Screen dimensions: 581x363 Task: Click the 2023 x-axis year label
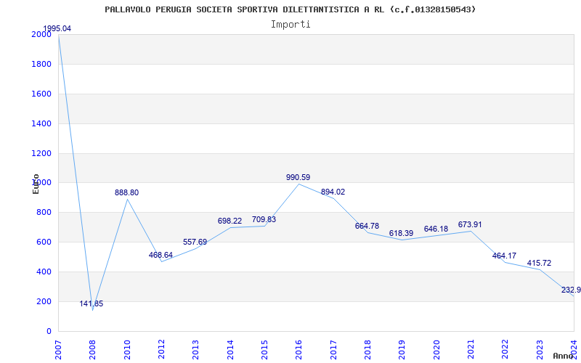tap(540, 350)
